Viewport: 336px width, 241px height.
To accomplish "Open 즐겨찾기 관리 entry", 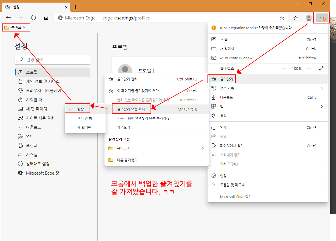I will click(x=157, y=79).
